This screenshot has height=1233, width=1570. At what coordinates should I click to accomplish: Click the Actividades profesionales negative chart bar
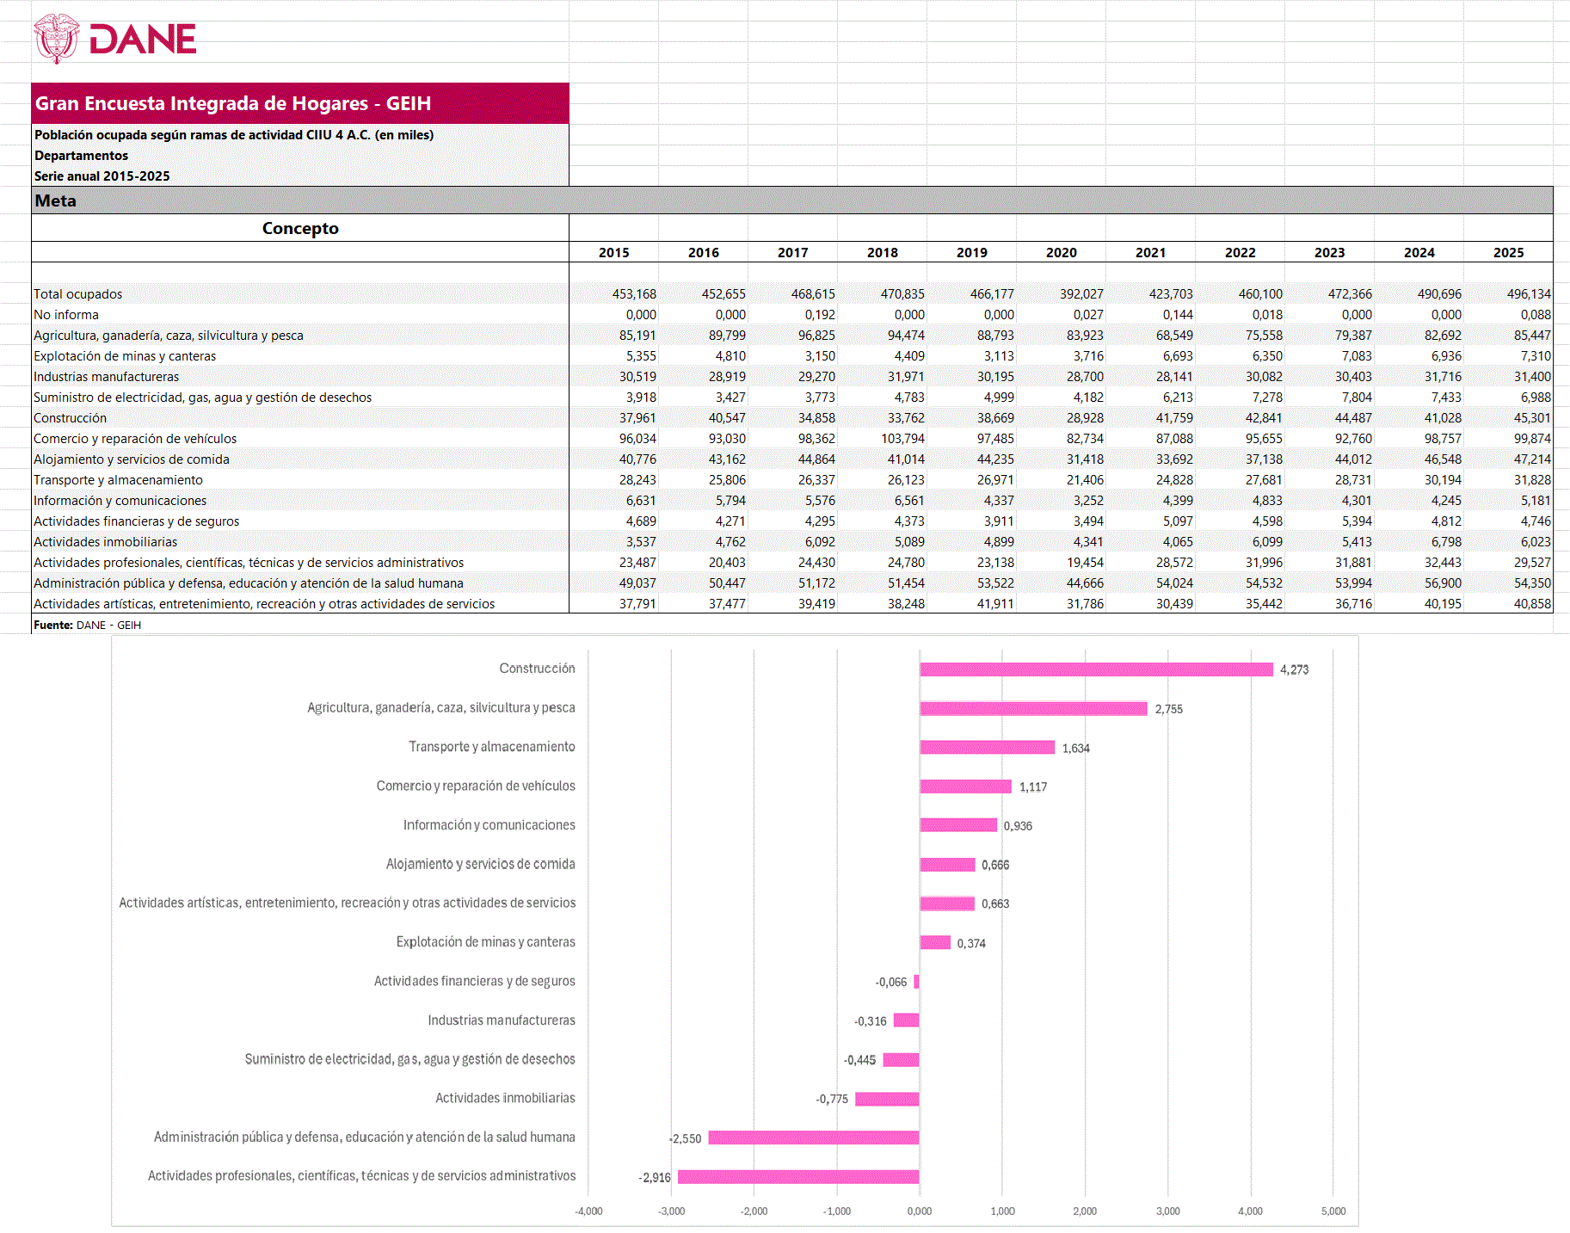click(x=798, y=1176)
